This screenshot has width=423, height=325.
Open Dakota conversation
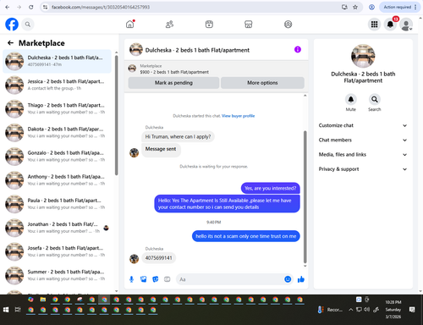pos(57,133)
